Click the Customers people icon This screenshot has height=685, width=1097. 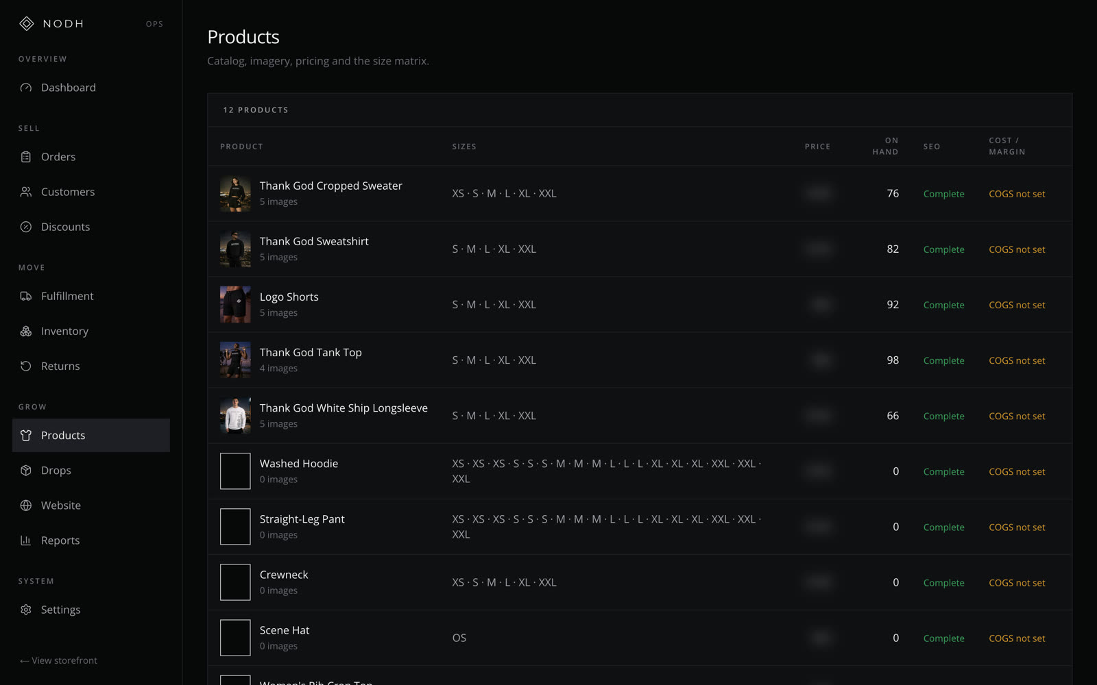pos(26,192)
